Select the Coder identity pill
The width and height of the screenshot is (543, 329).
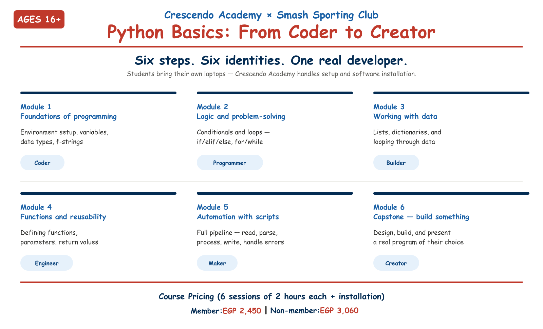pos(42,162)
